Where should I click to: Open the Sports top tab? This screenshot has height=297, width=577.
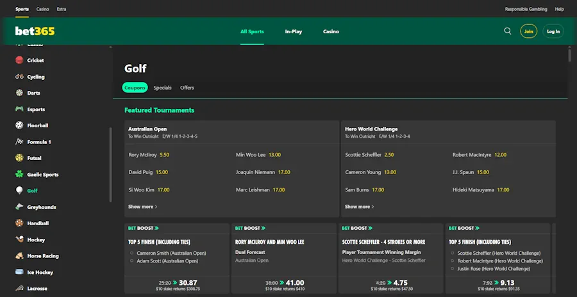22,9
